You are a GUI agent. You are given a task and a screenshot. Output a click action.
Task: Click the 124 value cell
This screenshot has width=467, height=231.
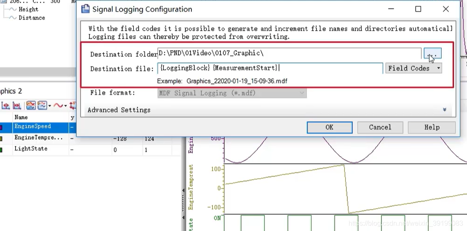click(149, 138)
